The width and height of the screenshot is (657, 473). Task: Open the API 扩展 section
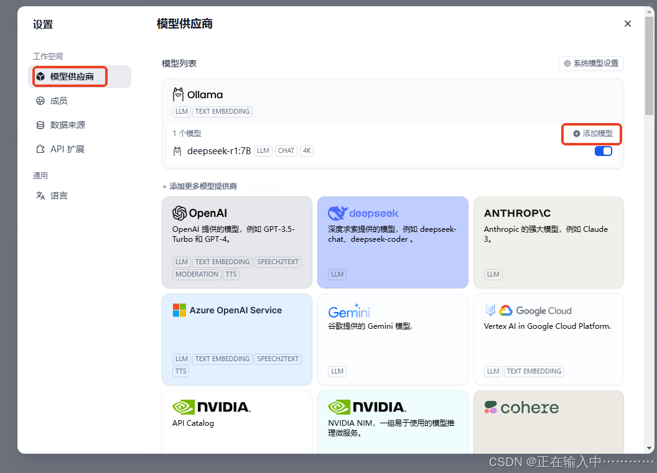click(x=80, y=149)
